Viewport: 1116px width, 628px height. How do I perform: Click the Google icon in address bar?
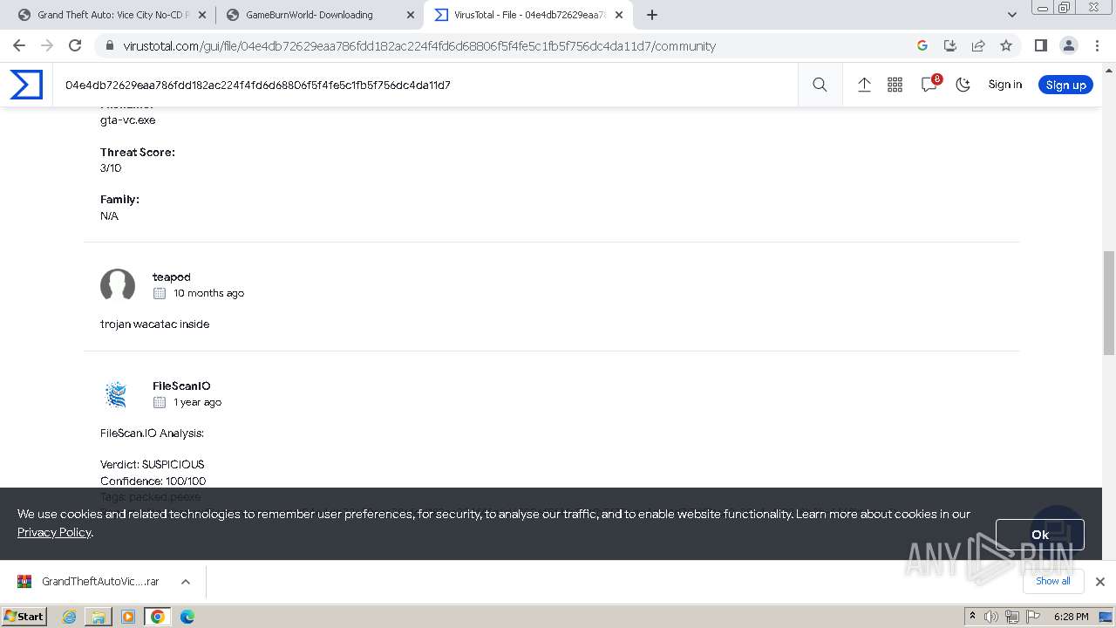[x=922, y=45]
